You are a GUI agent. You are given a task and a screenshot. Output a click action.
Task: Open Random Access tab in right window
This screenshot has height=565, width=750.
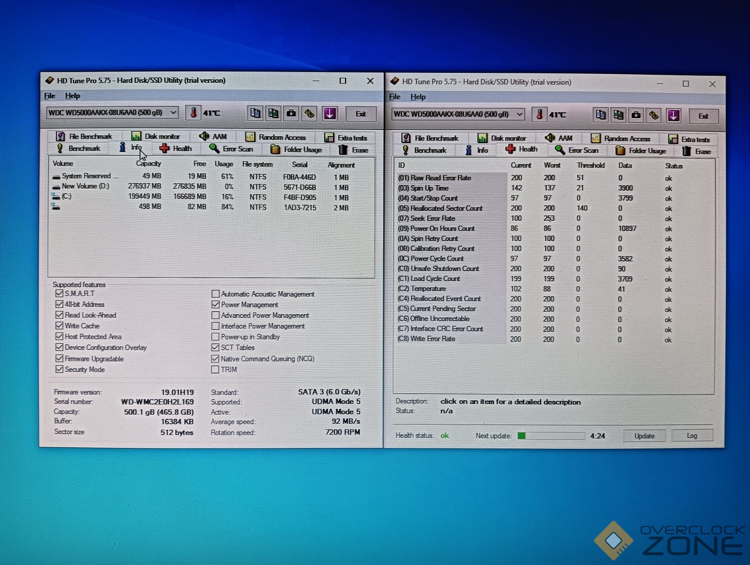point(621,138)
